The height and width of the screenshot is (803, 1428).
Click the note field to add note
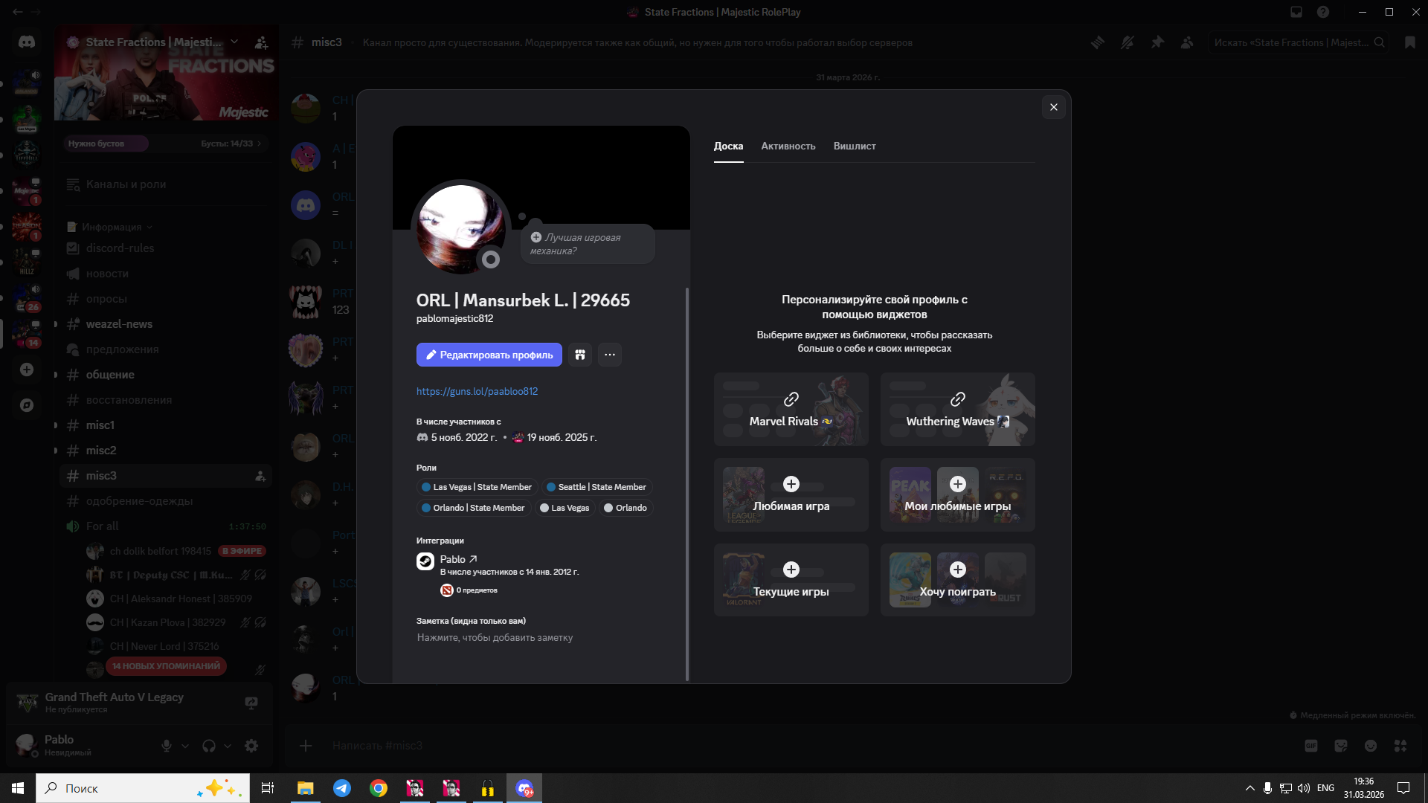495,638
